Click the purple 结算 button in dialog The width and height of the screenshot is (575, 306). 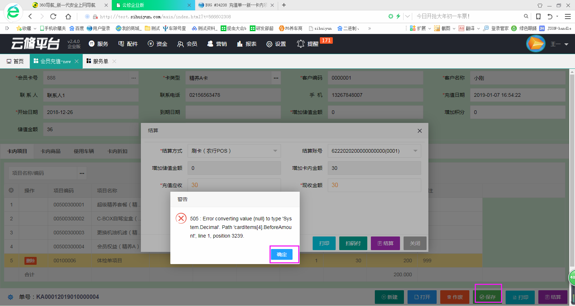(385, 243)
